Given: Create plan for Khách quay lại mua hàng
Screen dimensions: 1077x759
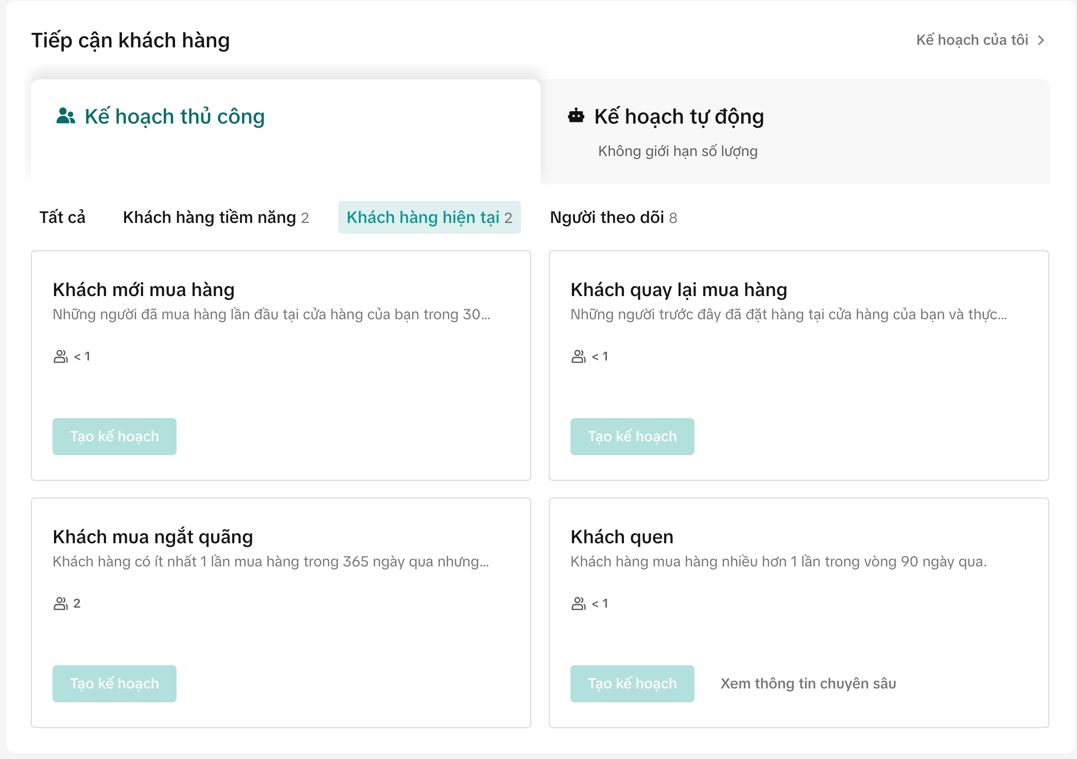Looking at the screenshot, I should 632,437.
